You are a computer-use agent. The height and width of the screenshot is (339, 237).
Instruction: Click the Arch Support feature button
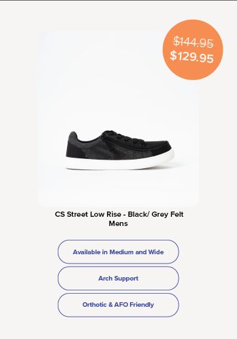click(118, 279)
